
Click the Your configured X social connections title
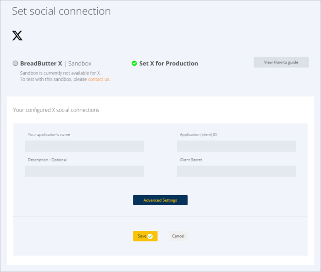(56, 110)
